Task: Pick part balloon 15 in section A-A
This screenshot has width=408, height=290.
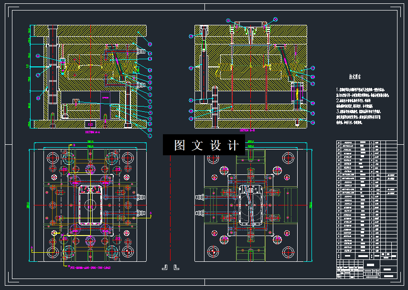Action: (150, 44)
